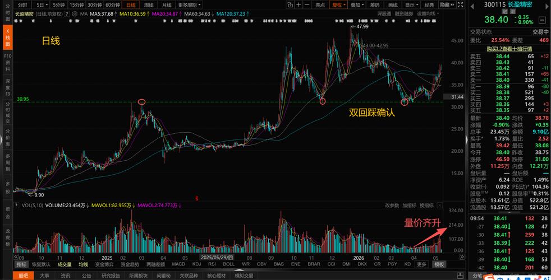Image resolution: width=551 pixels, height=280 pixels.
Task: Switch to the 周线 weekly tab
Action: pyautogui.click(x=149, y=5)
